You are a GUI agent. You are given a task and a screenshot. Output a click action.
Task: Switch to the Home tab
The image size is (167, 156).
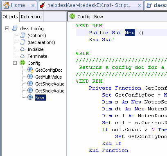pyautogui.click(x=18, y=5)
